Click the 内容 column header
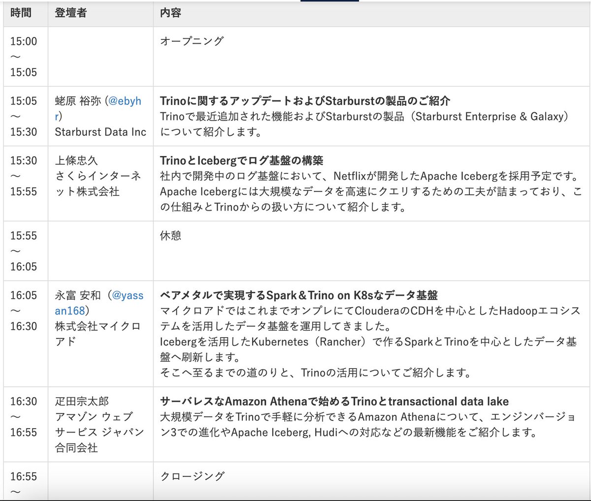Screen dimensions: 591x501 (372, 13)
